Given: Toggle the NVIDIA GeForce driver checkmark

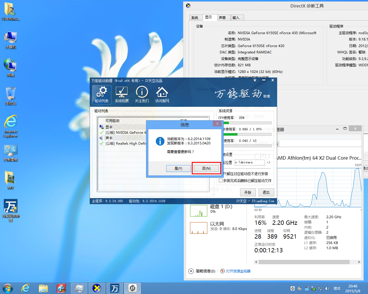Looking at the screenshot, I should click(x=101, y=132).
